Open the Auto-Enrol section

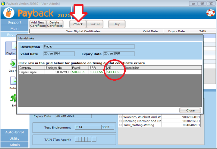click(x=14, y=132)
